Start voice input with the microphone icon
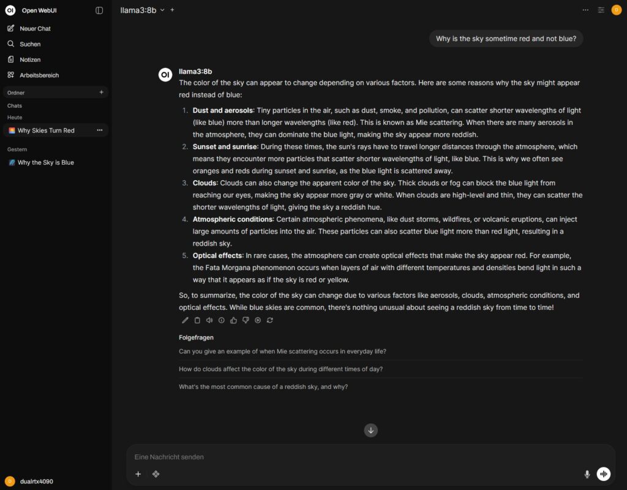This screenshot has width=627, height=490. coord(587,473)
